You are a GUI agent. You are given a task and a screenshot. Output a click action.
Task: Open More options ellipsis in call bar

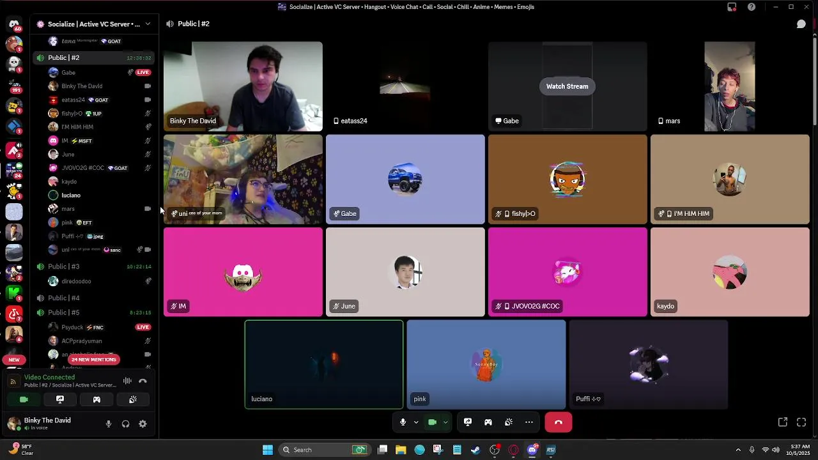click(529, 422)
